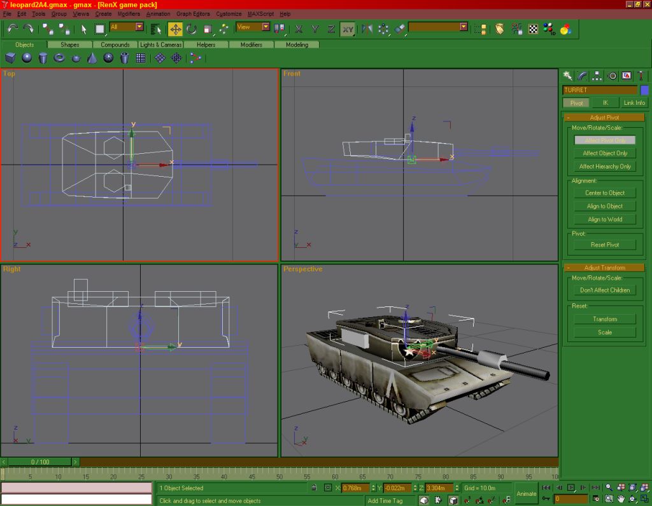Click the blue object color swatch
Image resolution: width=652 pixels, height=506 pixels.
point(644,90)
